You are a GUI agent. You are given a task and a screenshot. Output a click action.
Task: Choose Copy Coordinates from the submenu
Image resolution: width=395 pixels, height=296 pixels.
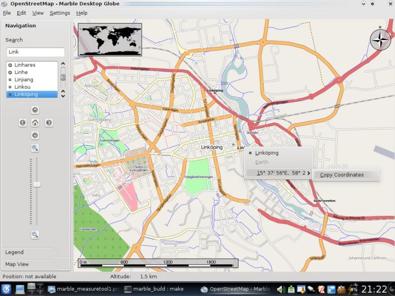pyautogui.click(x=342, y=175)
